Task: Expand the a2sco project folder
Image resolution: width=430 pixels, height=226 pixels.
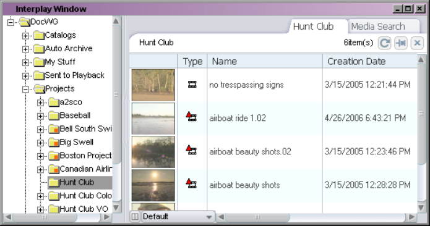Action: click(40, 103)
